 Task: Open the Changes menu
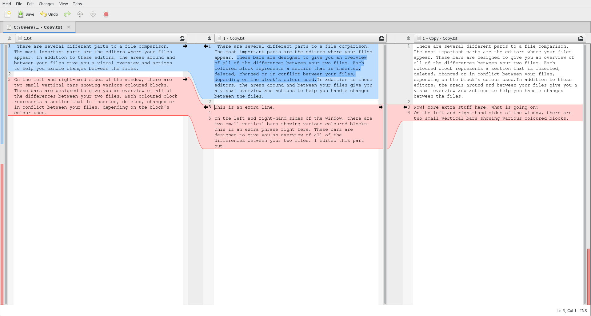pyautogui.click(x=46, y=4)
